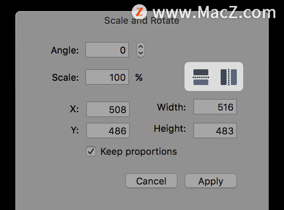This screenshot has height=210, width=284.
Task: Click the Angle input field
Action: (107, 50)
